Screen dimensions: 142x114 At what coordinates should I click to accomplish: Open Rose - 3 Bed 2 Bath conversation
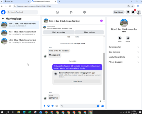point(20,33)
